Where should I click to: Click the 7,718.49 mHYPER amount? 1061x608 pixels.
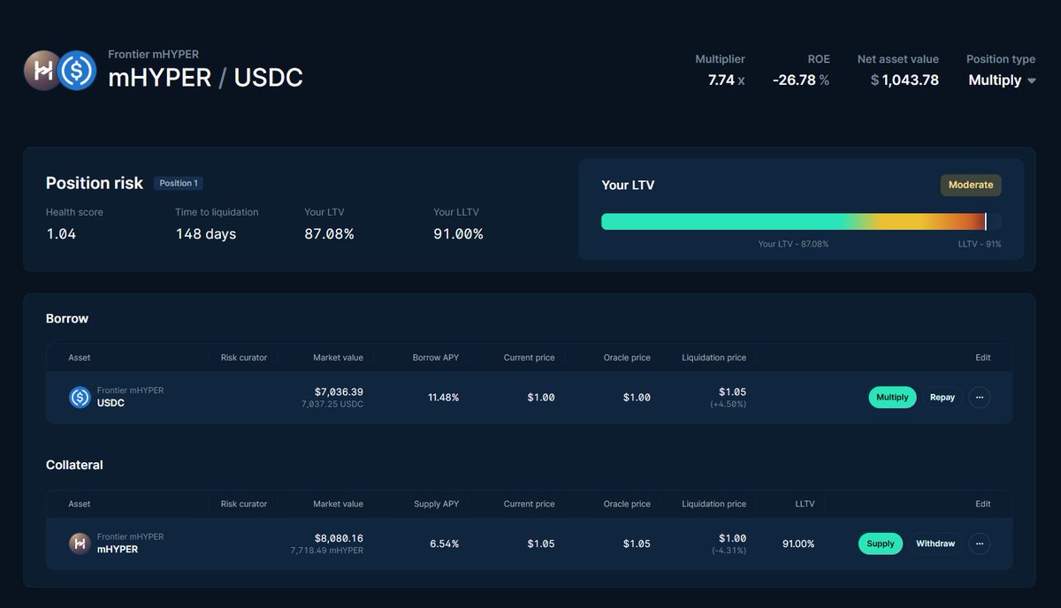tap(326, 551)
